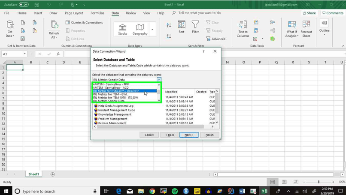The image size is (346, 195).
Task: Open Help in Data Connection Wizard
Action: click(x=203, y=51)
